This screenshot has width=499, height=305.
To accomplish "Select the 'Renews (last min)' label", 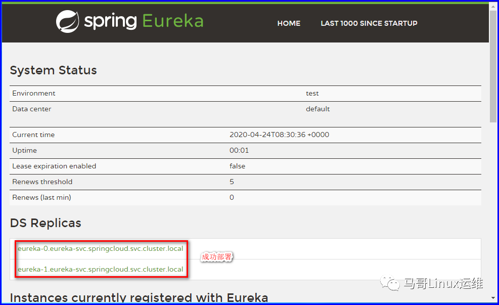I will tap(41, 197).
